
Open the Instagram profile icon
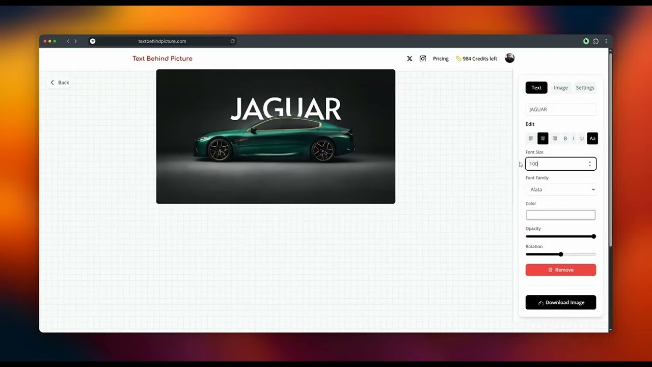[423, 59]
